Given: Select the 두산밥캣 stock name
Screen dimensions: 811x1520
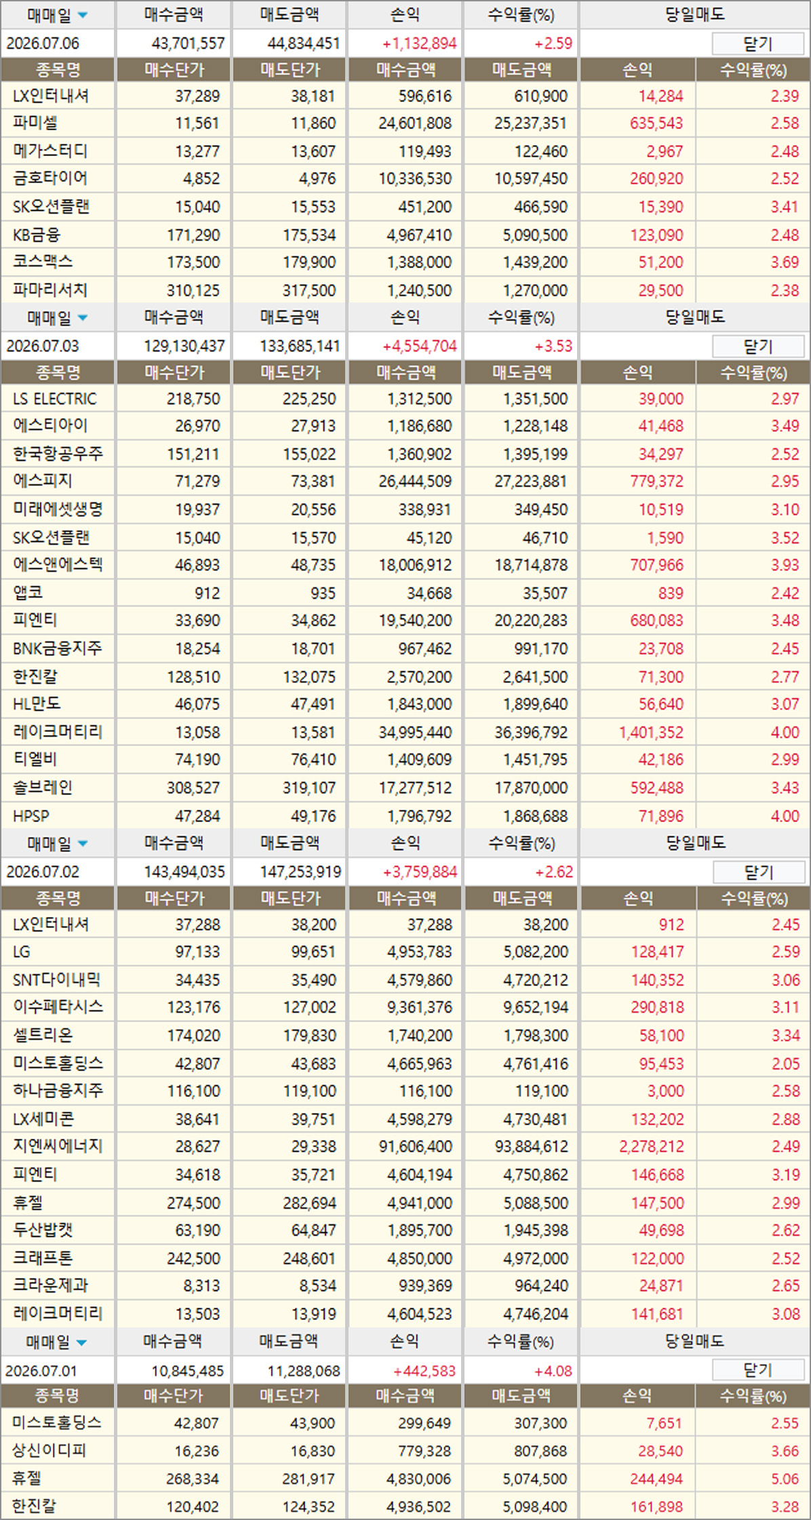Looking at the screenshot, I should point(43,1230).
